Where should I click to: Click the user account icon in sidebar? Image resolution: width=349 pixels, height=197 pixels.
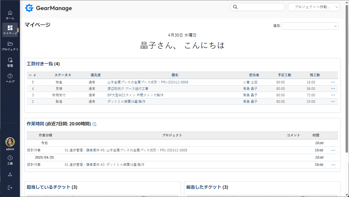tap(10, 174)
